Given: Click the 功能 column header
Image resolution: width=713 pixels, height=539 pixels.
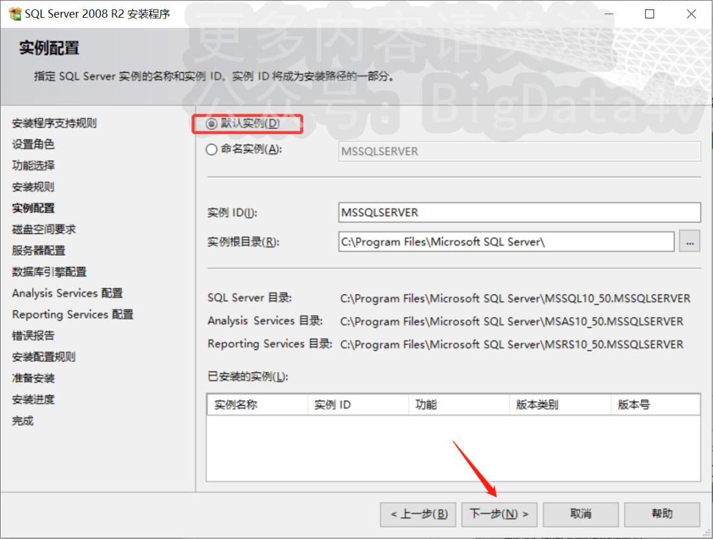Looking at the screenshot, I should click(x=459, y=405).
